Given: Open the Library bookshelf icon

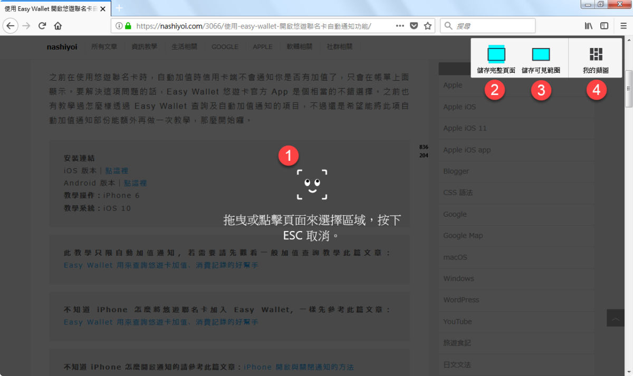Looking at the screenshot, I should 589,25.
